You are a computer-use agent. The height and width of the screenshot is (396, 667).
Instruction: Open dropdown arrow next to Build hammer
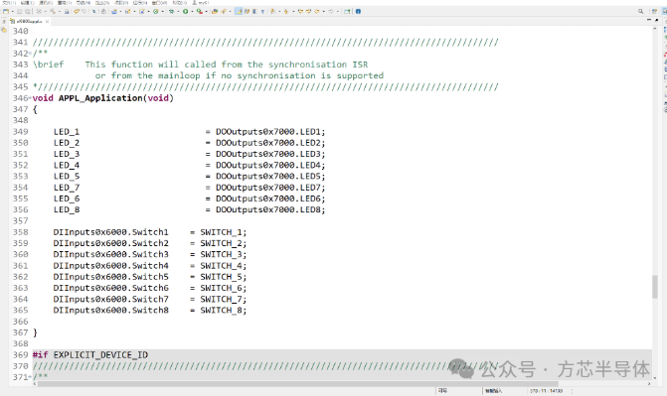(60, 12)
